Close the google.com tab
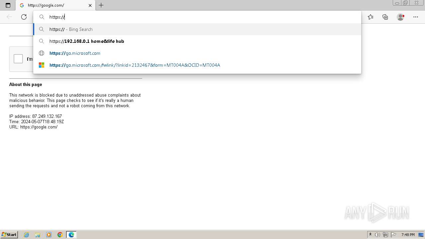The height and width of the screenshot is (239, 425). (90, 5)
